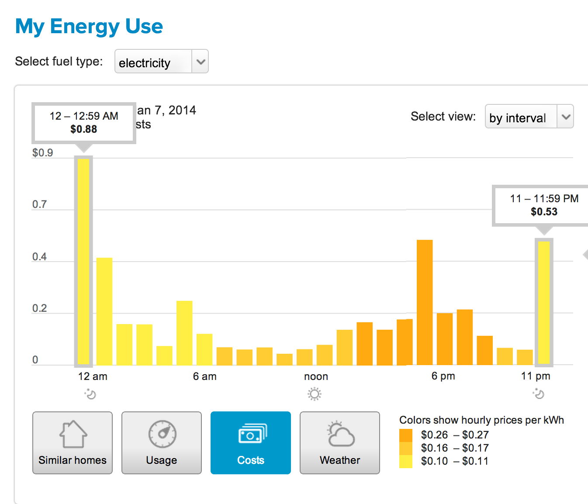Click the My Energy Use heading
Screen dimensions: 588x504
(89, 26)
